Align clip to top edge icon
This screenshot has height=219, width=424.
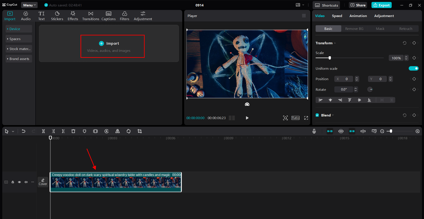click(x=349, y=100)
